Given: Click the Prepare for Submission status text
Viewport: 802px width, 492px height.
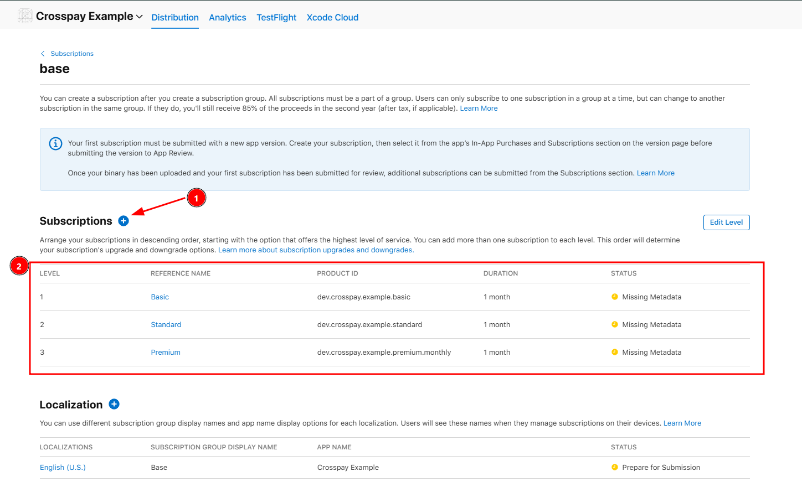Looking at the screenshot, I should pyautogui.click(x=661, y=468).
